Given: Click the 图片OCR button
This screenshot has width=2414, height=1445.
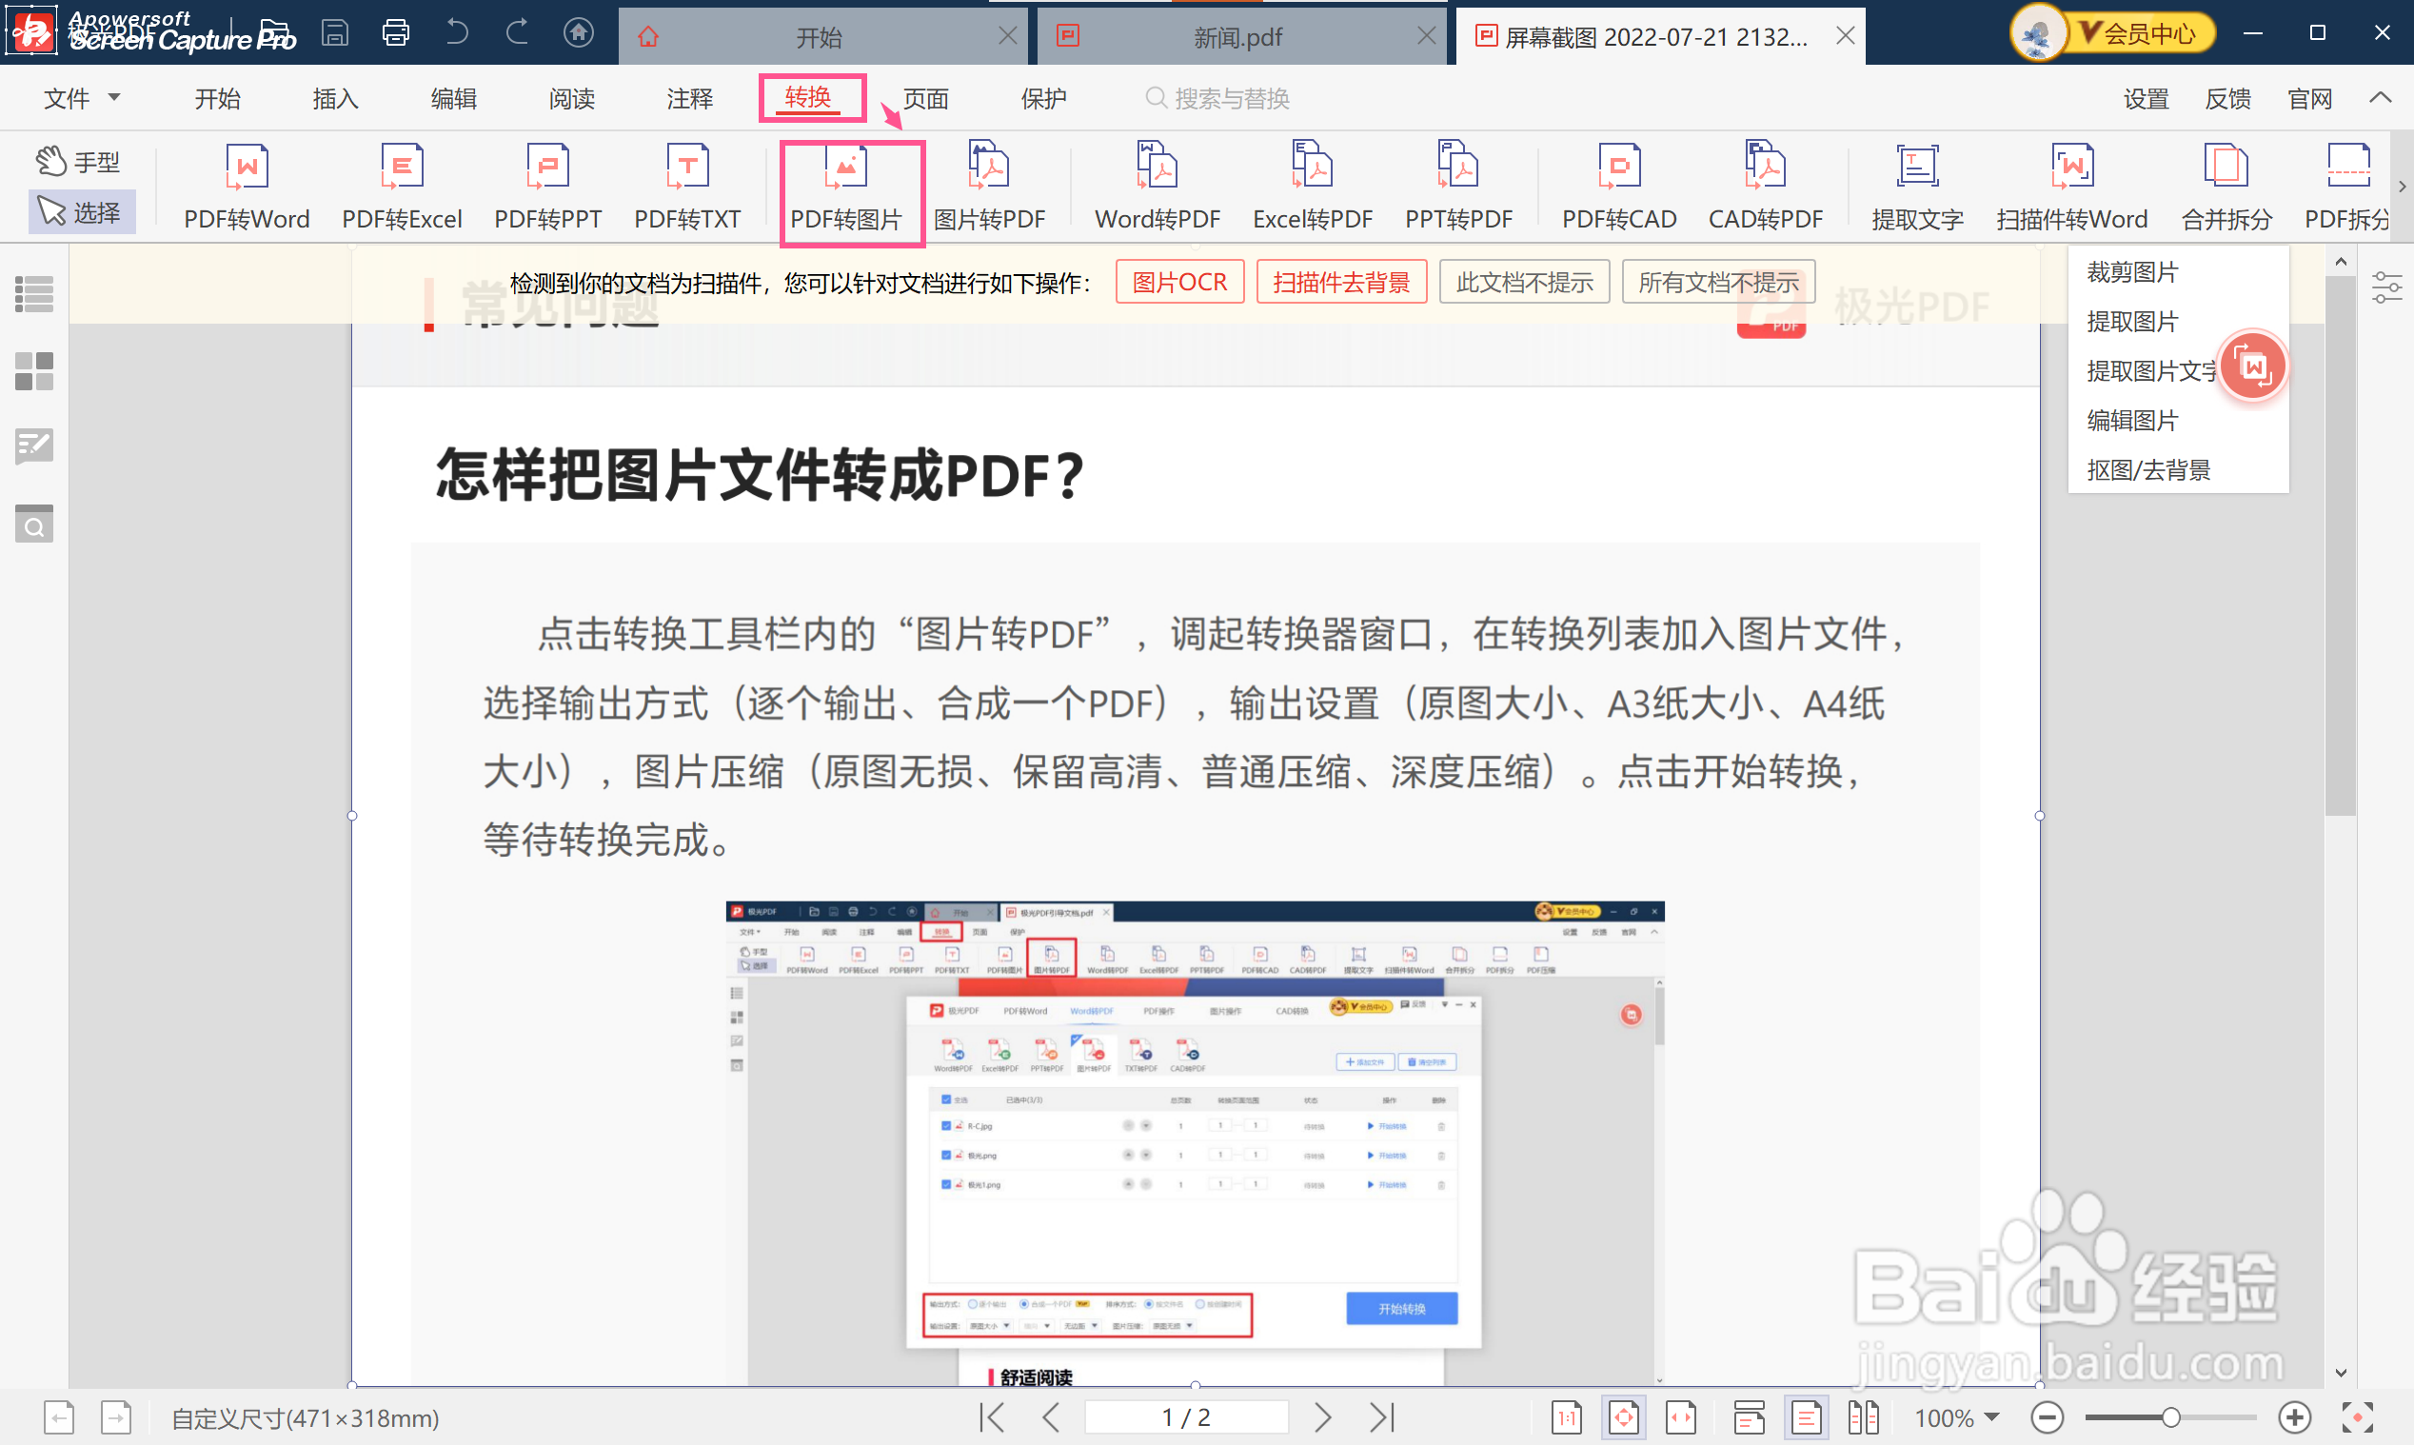Looking at the screenshot, I should (x=1178, y=283).
